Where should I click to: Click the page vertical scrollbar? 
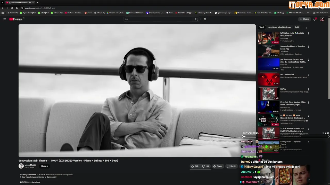pos(329,59)
